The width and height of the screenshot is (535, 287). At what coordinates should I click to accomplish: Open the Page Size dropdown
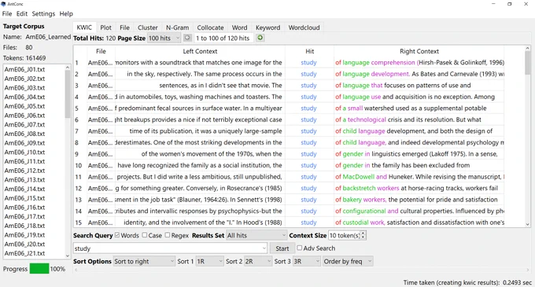pos(164,39)
